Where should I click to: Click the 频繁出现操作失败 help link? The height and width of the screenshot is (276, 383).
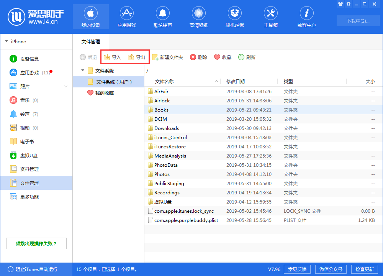tap(36, 243)
